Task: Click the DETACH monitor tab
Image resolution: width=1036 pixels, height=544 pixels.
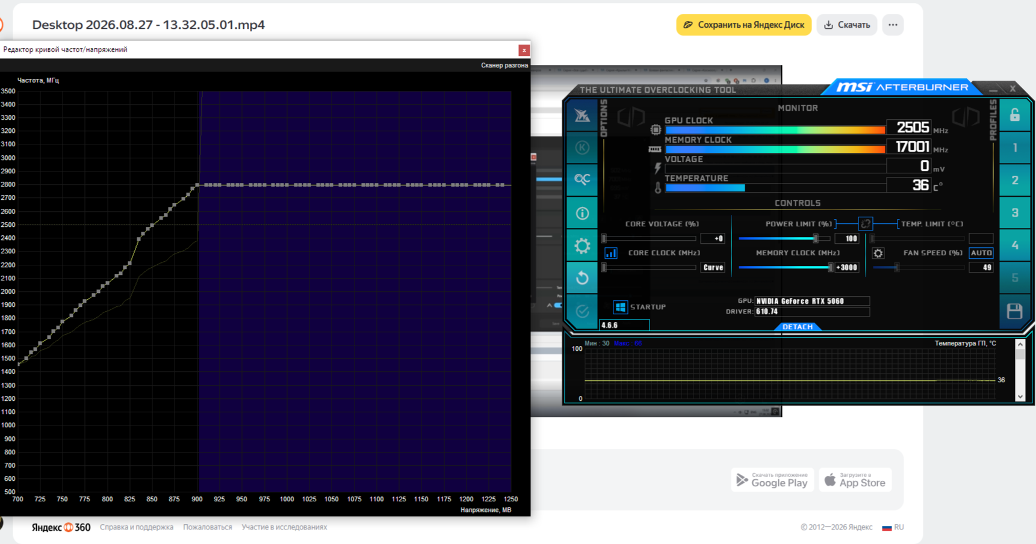Action: point(798,327)
